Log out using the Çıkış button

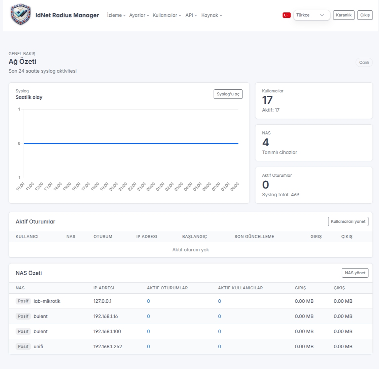[x=365, y=15]
